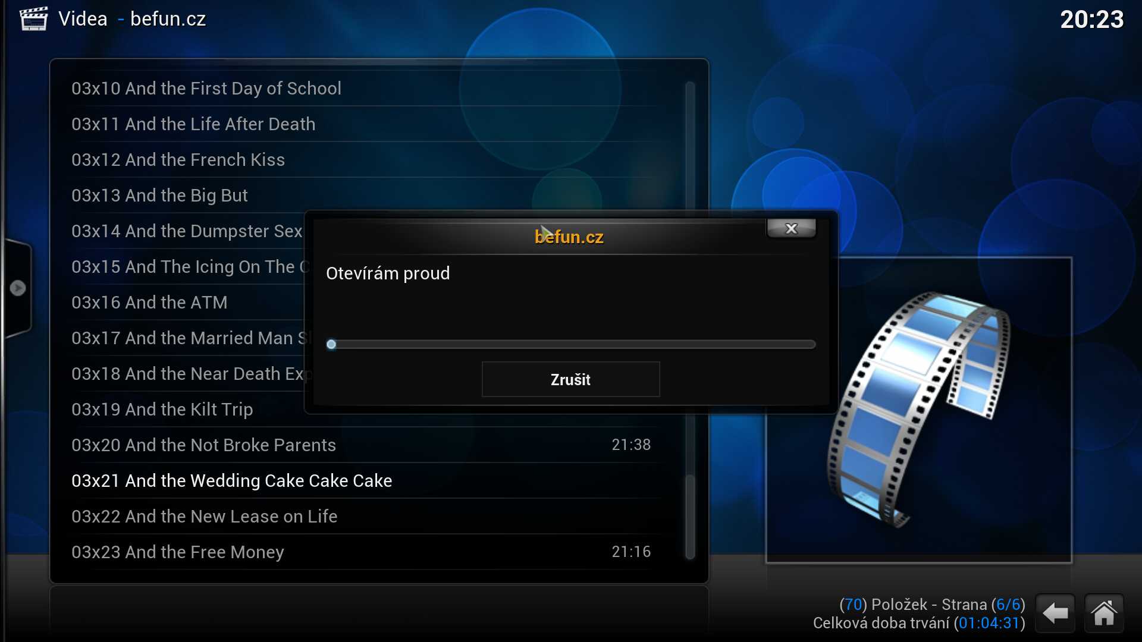Go to the home screen icon
Image resolution: width=1142 pixels, height=642 pixels.
click(1104, 613)
